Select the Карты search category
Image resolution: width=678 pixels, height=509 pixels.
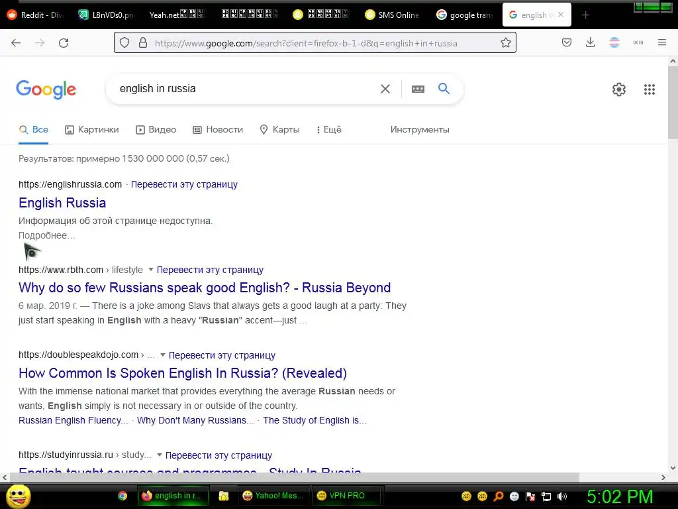(x=280, y=129)
